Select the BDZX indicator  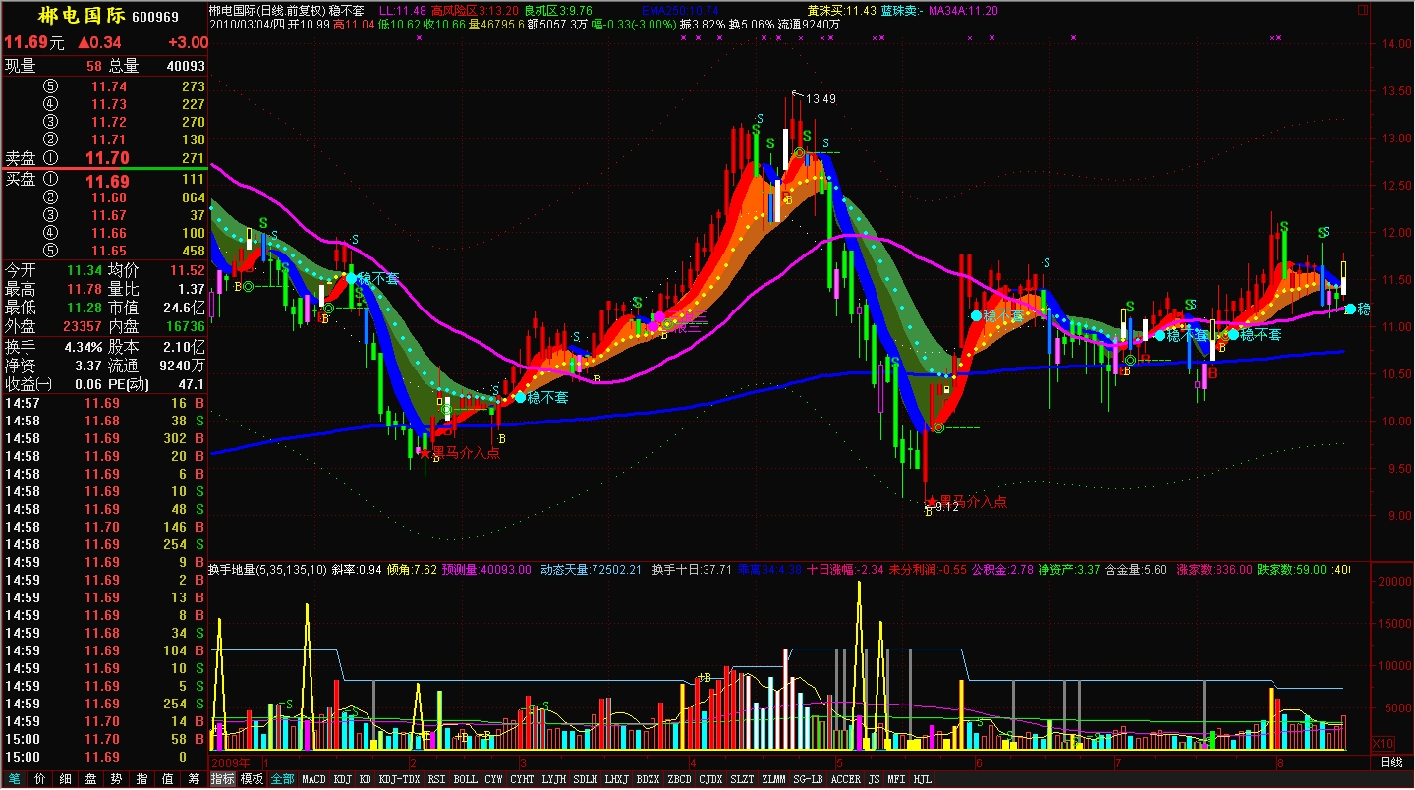(649, 779)
